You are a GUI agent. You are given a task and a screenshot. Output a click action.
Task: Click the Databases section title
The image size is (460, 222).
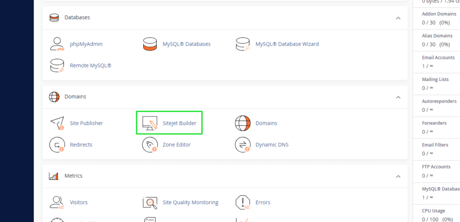click(77, 17)
